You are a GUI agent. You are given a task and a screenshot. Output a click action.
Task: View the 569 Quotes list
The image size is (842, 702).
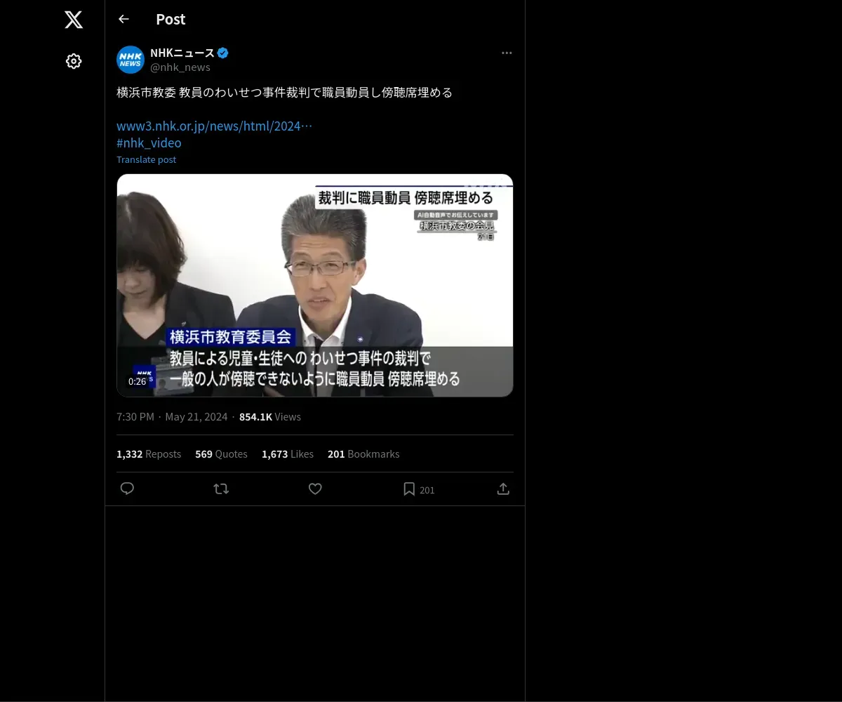[x=221, y=454]
